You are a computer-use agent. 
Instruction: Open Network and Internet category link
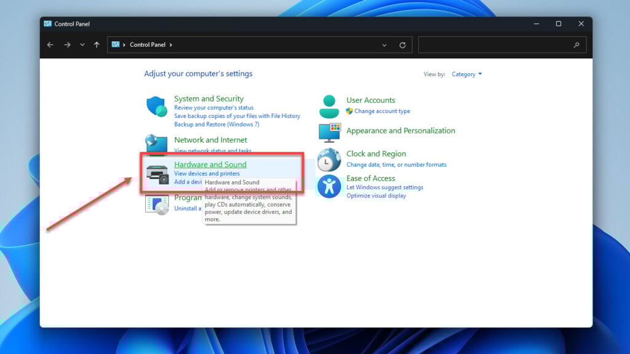click(x=210, y=140)
